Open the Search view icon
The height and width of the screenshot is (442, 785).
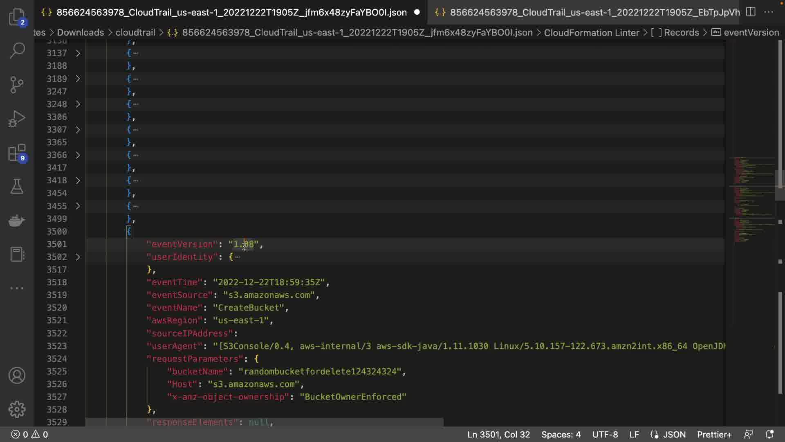pyautogui.click(x=17, y=51)
